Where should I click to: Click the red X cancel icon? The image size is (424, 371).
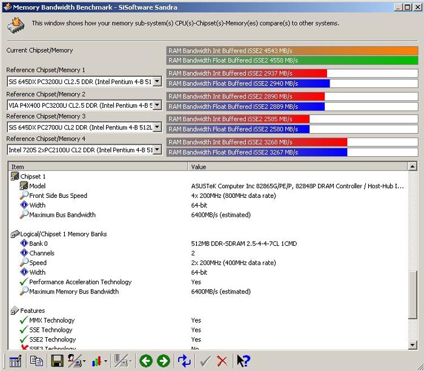pyautogui.click(x=222, y=361)
